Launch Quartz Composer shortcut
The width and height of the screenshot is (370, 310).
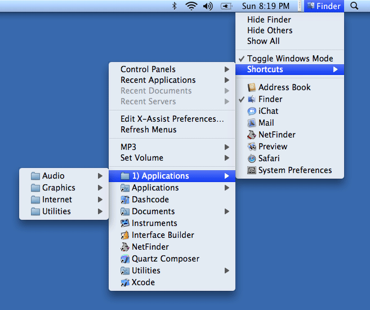pos(165,259)
